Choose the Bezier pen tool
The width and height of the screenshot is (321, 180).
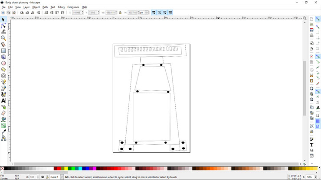(x=3, y=88)
